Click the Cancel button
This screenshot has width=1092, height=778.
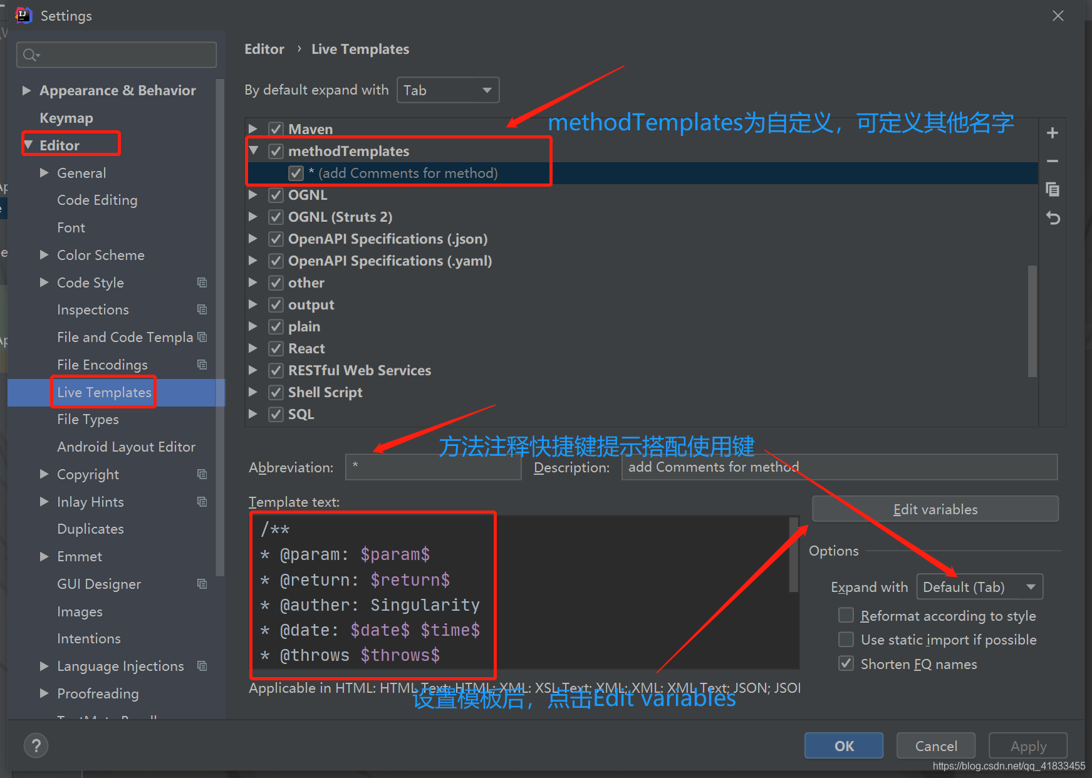936,745
